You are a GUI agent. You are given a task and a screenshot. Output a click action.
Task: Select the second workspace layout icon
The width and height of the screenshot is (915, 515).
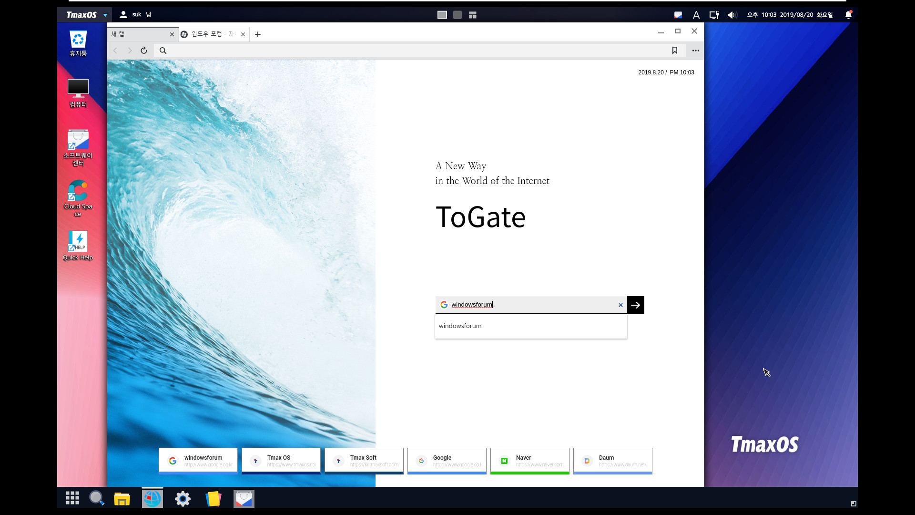(x=457, y=15)
